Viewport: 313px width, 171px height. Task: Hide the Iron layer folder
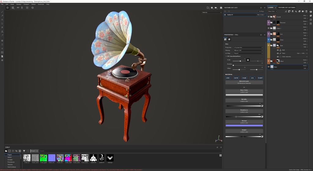(268, 34)
